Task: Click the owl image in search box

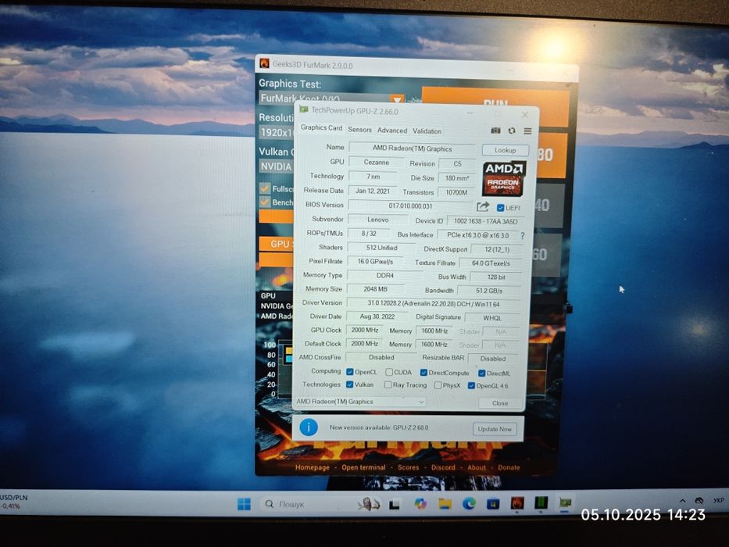Action: 369,504
